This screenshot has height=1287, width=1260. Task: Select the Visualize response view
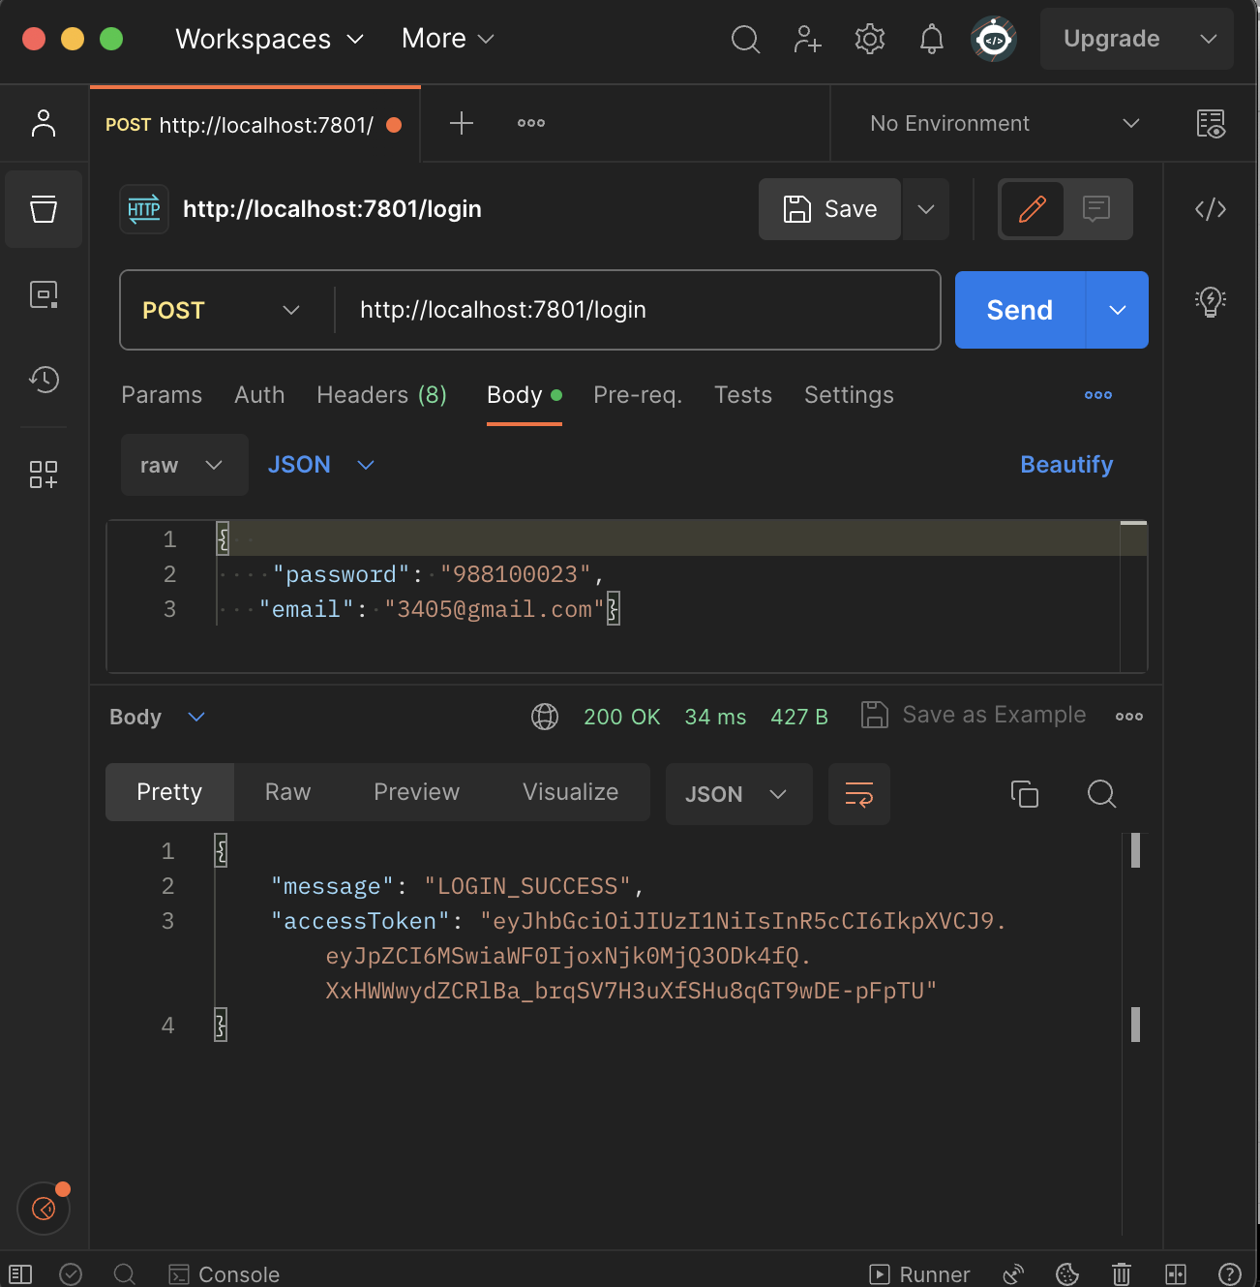[570, 792]
